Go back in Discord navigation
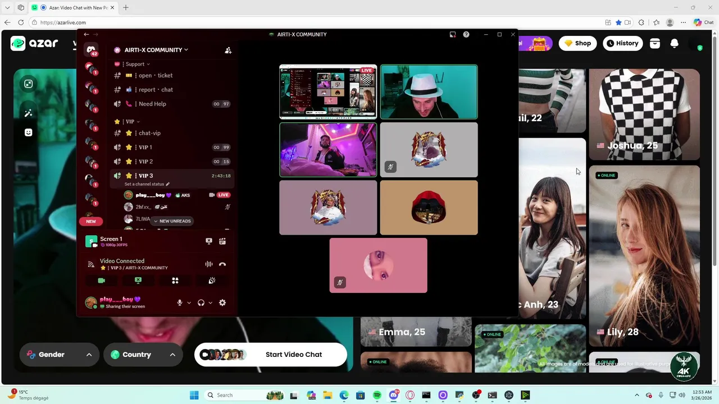This screenshot has width=719, height=404. (x=87, y=34)
